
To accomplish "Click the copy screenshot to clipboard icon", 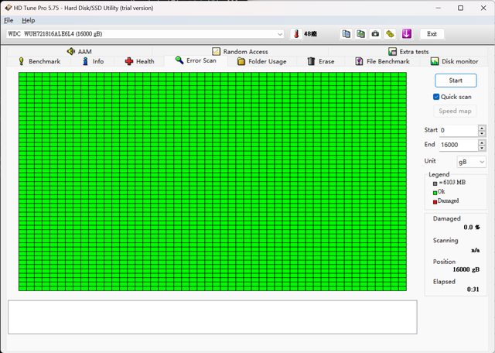I will click(x=360, y=34).
